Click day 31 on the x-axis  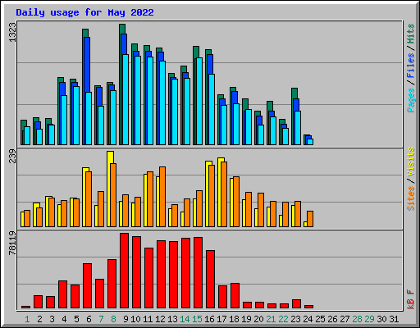[x=394, y=319]
